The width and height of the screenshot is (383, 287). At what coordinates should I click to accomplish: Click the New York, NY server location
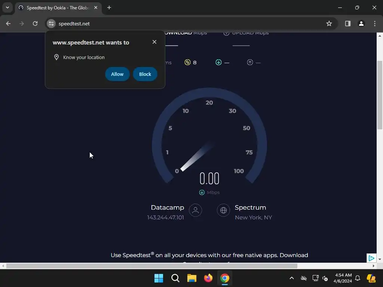253,217
